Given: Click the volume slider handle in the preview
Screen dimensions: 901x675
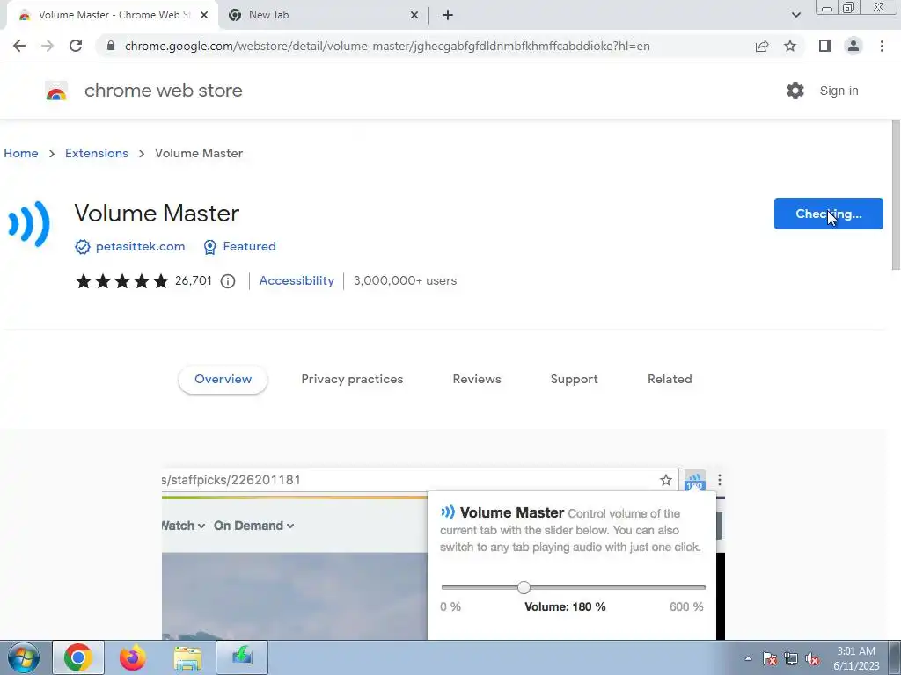Looking at the screenshot, I should click(x=524, y=587).
